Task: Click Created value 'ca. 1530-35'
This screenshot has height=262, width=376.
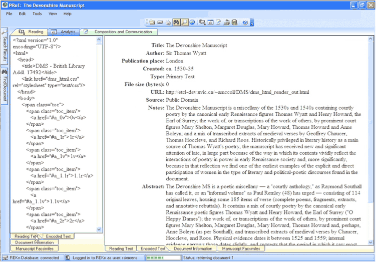Action: click(180, 69)
